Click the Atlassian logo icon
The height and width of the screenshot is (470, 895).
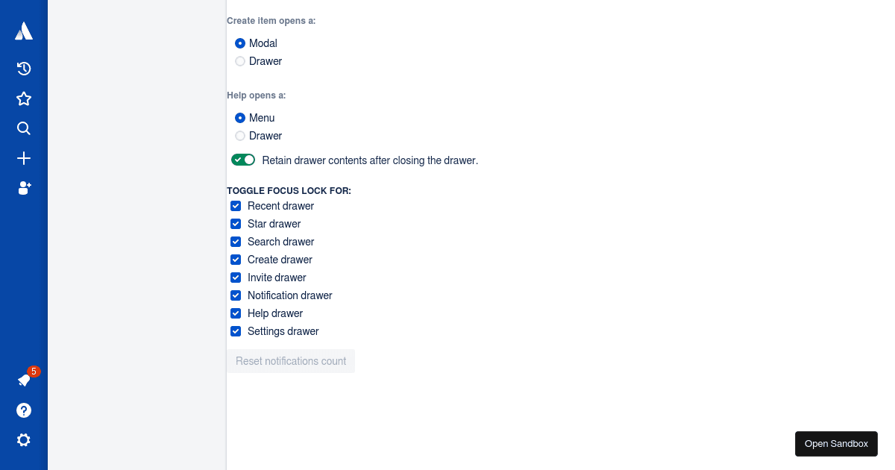[x=24, y=31]
